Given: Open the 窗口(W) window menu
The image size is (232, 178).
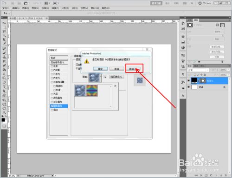Looking at the screenshot, I should coord(95,8).
